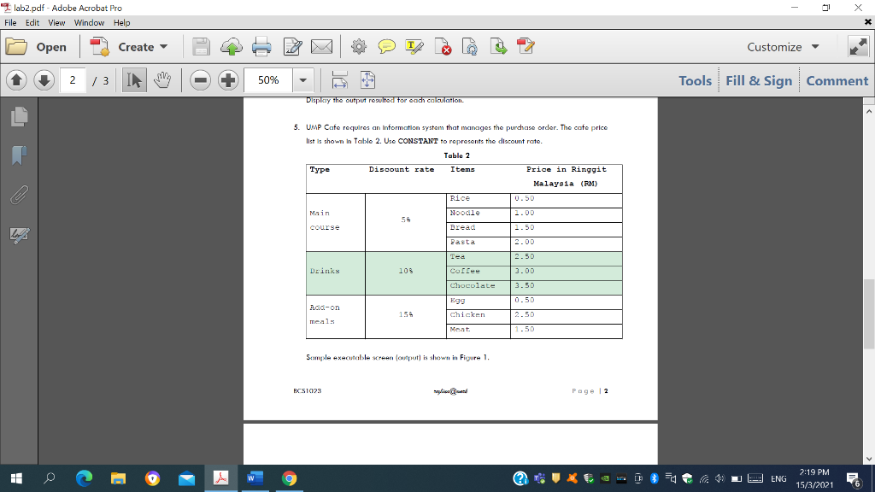This screenshot has height=492, width=875.
Task: Click the fit one full page icon
Action: [367, 80]
